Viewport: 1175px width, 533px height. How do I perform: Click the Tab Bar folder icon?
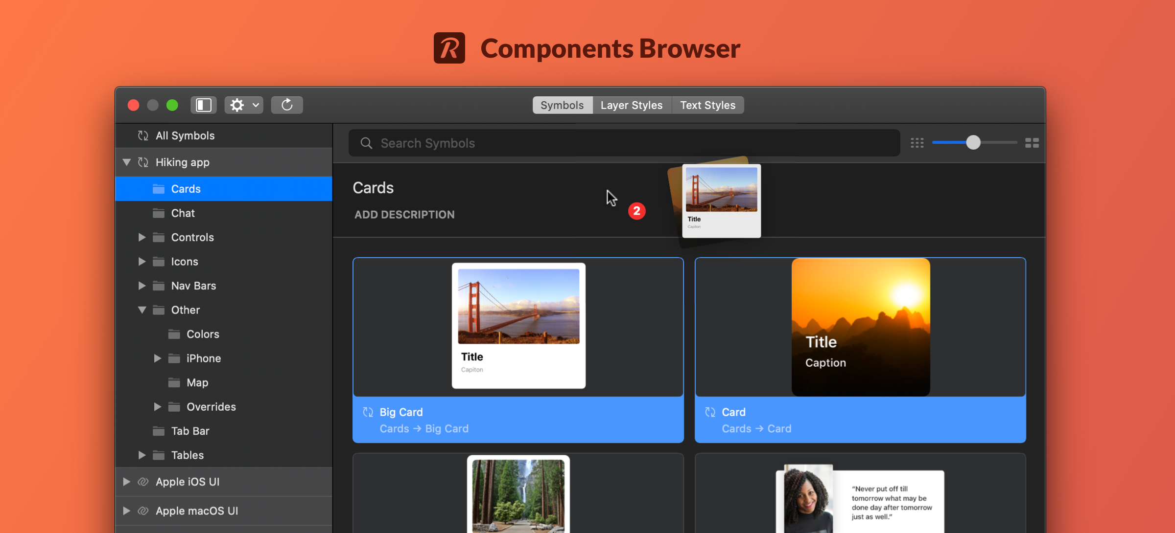[x=159, y=431]
